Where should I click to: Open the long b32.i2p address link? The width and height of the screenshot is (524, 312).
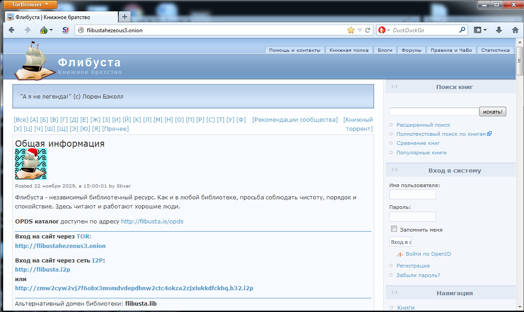click(x=134, y=288)
